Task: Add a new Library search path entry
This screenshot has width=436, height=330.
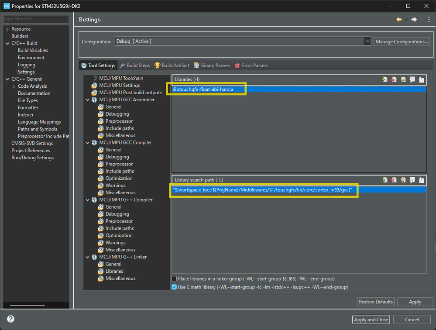Action: (385, 179)
